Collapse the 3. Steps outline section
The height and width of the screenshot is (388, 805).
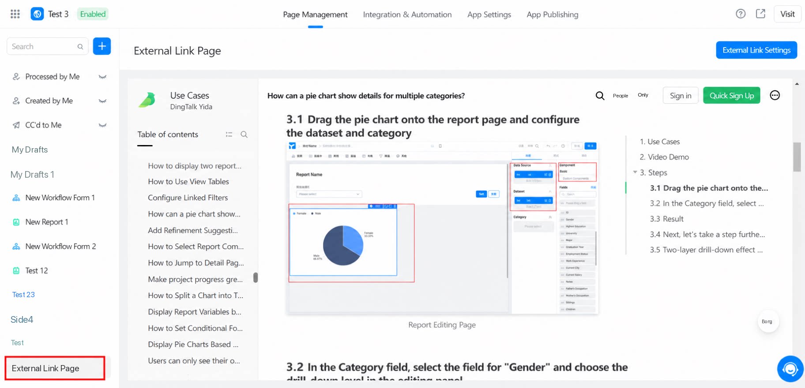635,172
